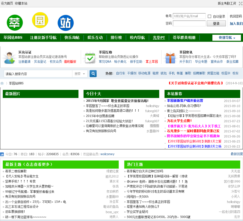Open hot topic 塔里木通知有人收到么

[143, 207]
